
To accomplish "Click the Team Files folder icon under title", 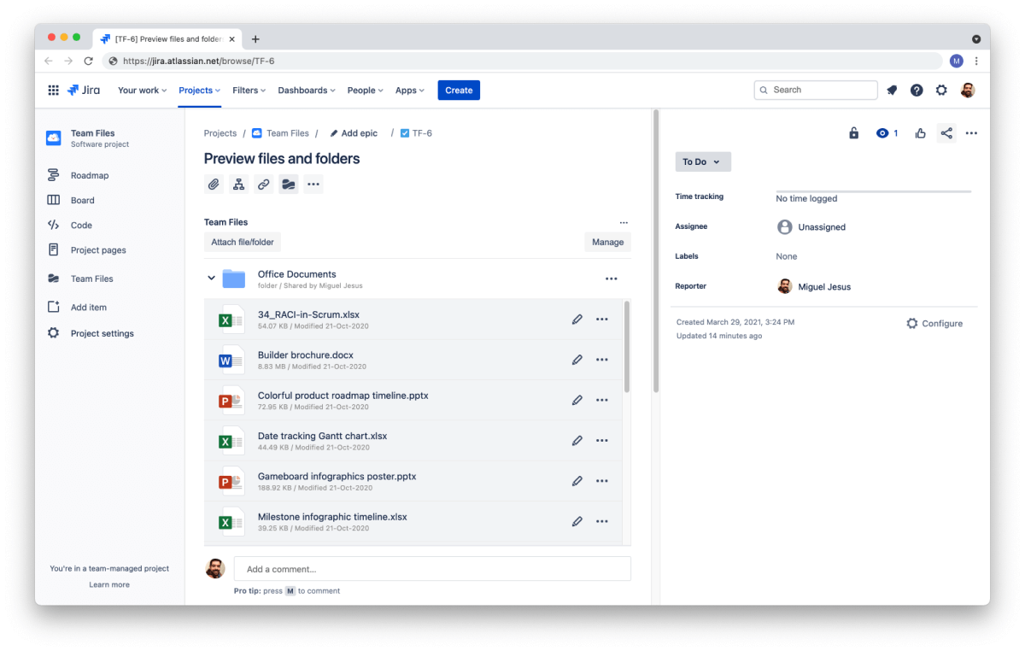I will tap(289, 184).
